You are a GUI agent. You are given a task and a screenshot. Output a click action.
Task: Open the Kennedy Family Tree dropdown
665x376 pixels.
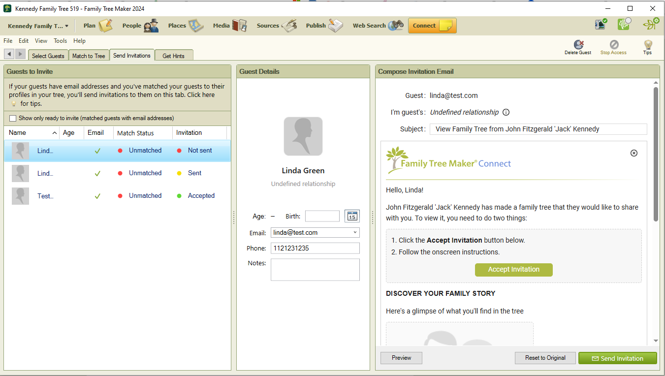(38, 26)
